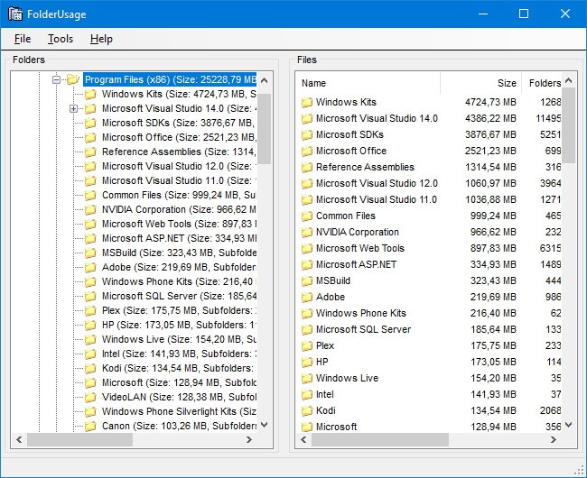The image size is (587, 478).
Task: Click Reference Assemblies folder icon in Files list
Action: (x=307, y=167)
